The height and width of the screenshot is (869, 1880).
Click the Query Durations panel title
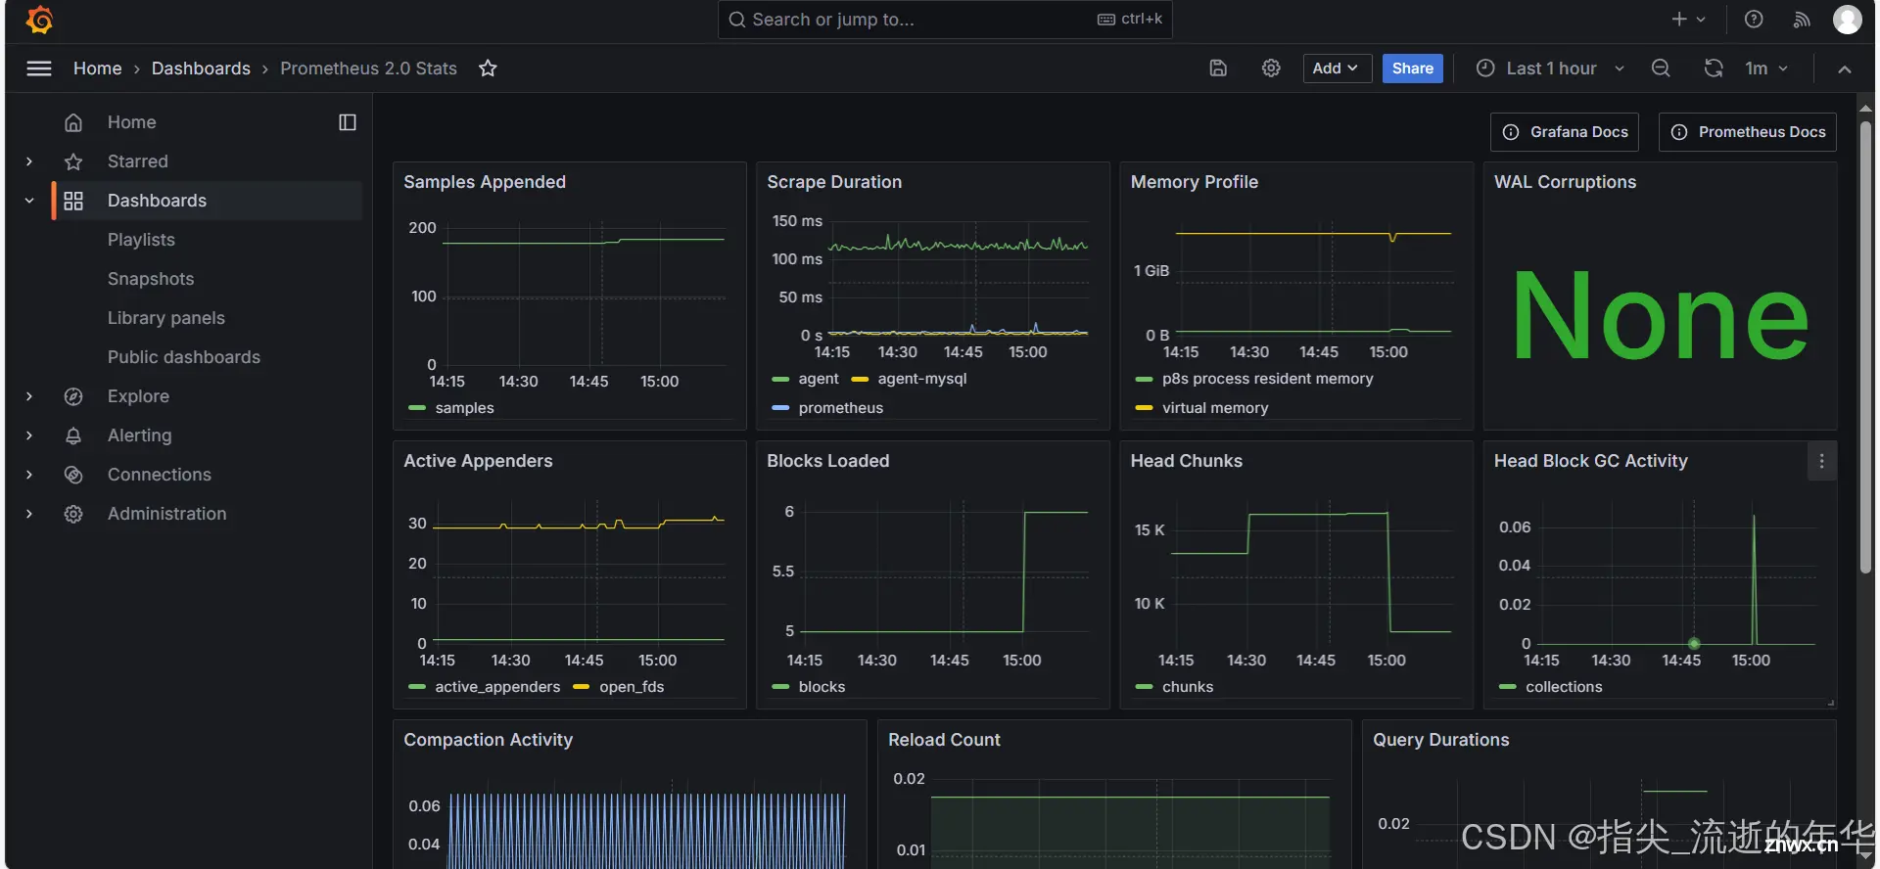1441,740
